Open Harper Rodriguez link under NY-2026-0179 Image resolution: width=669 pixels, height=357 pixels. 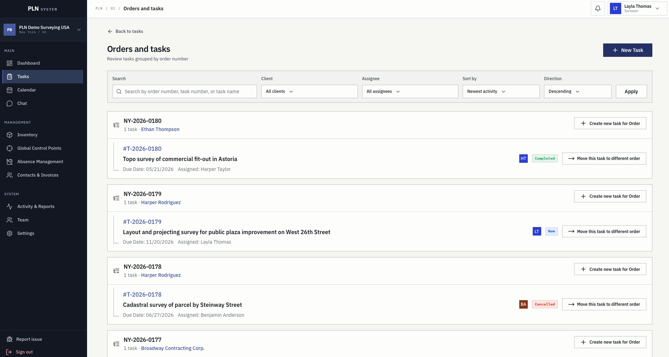click(161, 202)
